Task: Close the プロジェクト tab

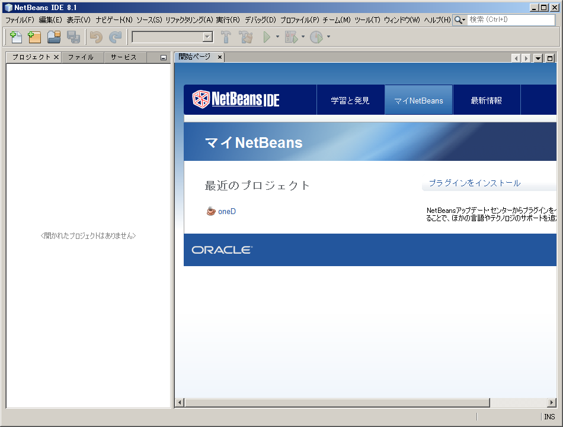Action: coord(56,57)
